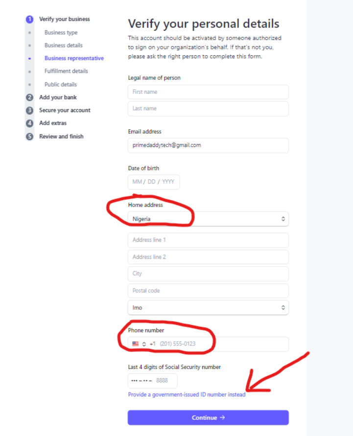Click the step 4 number icon
Viewport: 353px width, 436px height.
[x=29, y=123]
